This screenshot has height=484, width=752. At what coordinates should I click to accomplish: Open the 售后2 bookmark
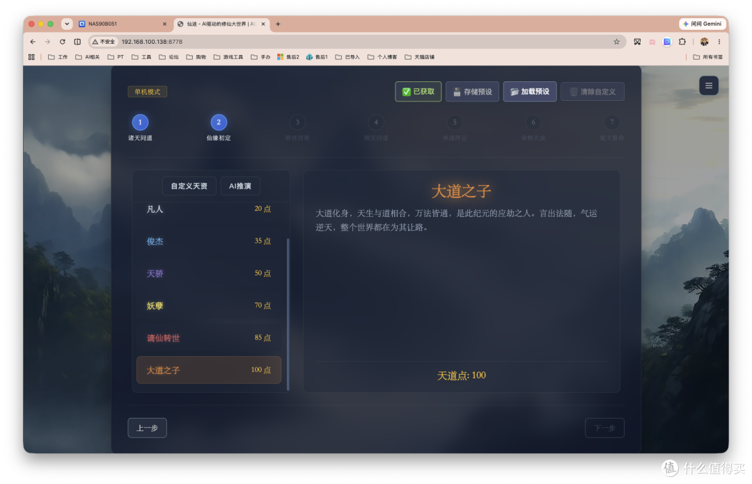288,57
